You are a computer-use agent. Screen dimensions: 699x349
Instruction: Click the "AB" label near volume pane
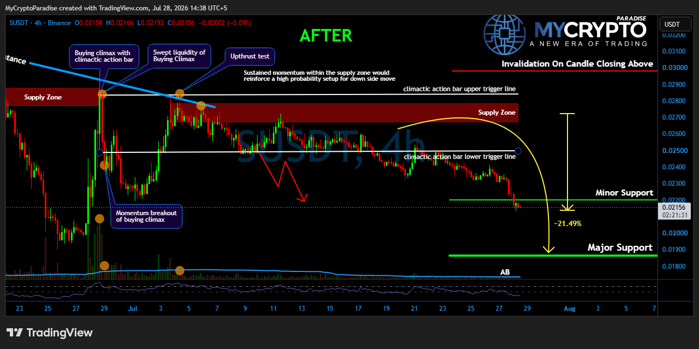point(505,271)
